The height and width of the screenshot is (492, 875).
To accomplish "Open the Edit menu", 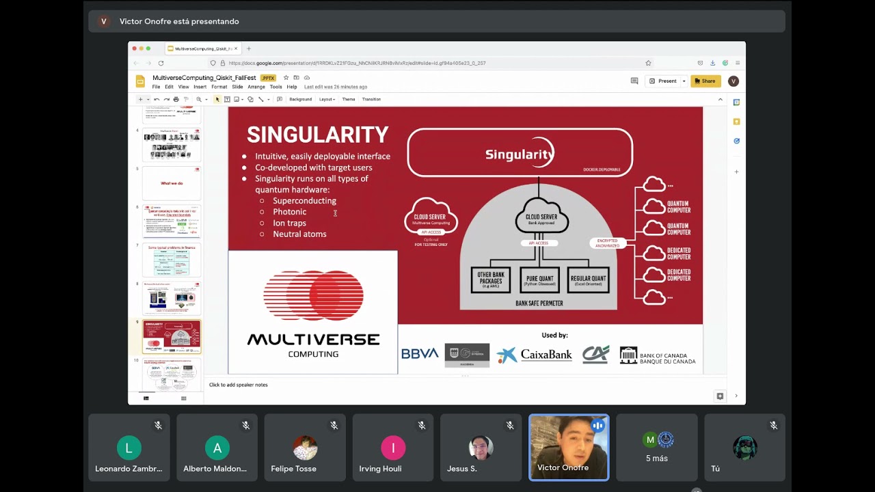I will coord(169,87).
